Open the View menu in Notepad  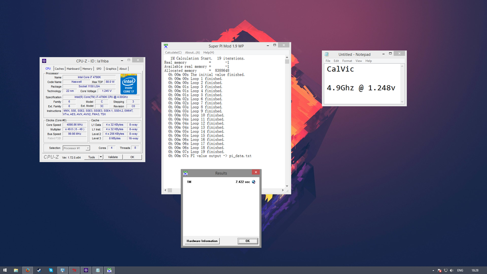(x=359, y=61)
